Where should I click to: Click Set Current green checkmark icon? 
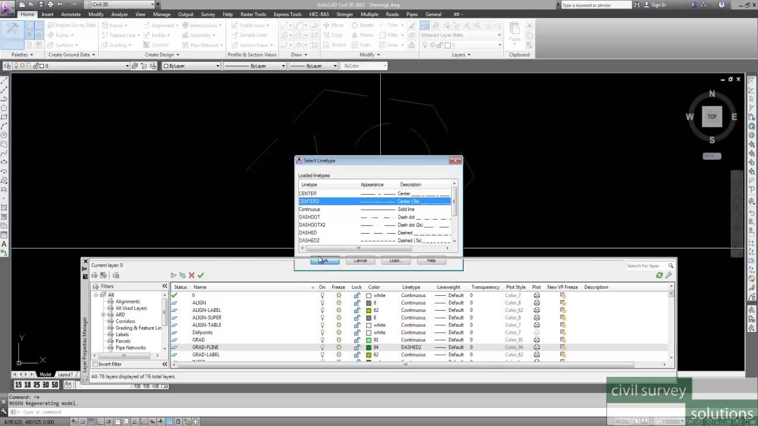[x=201, y=275]
